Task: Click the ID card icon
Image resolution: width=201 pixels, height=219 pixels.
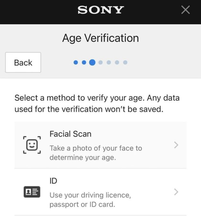Action: [31, 192]
